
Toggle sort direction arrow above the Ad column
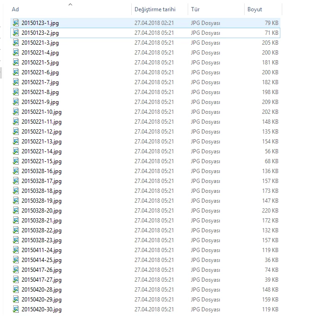71,4
